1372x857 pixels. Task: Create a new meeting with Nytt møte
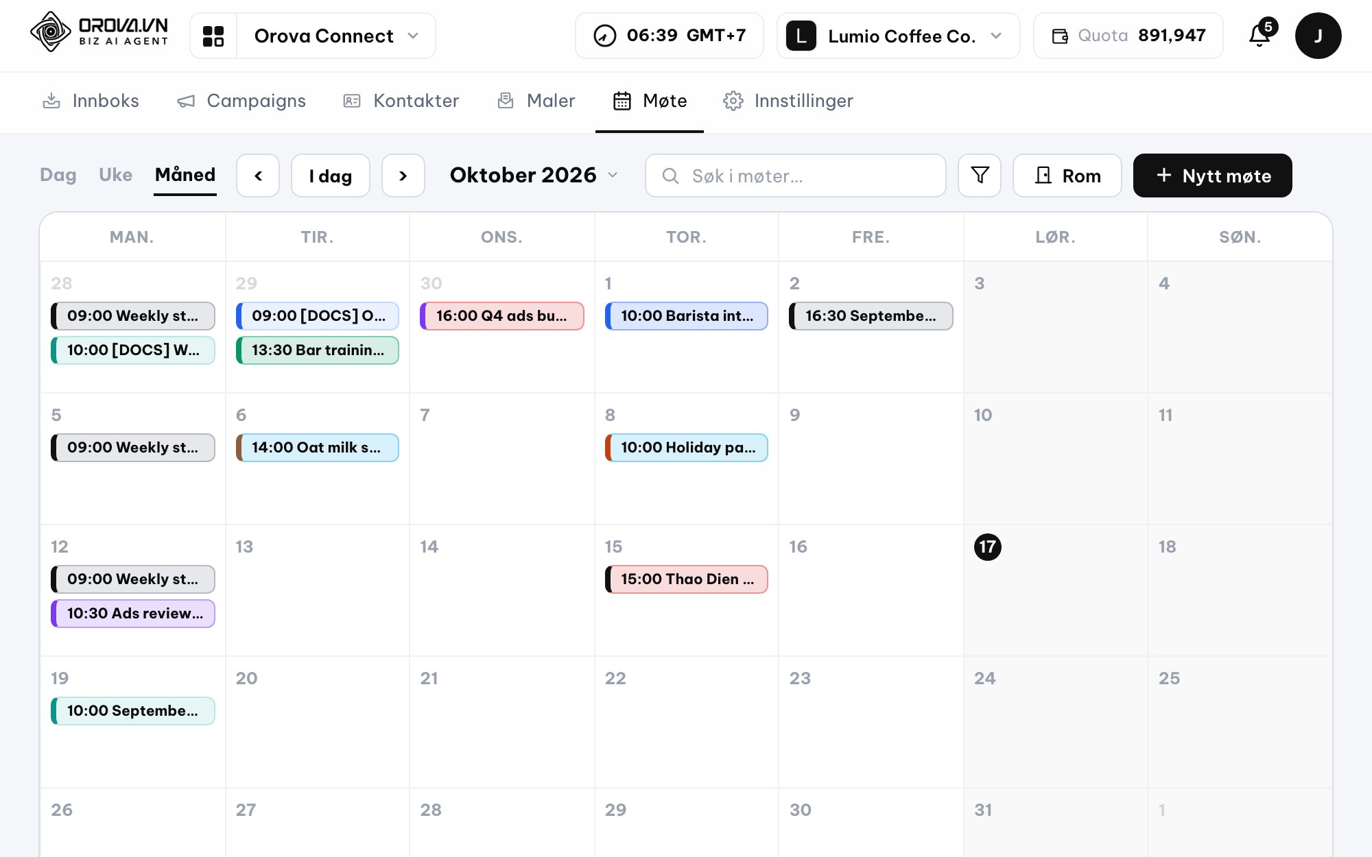(1213, 176)
